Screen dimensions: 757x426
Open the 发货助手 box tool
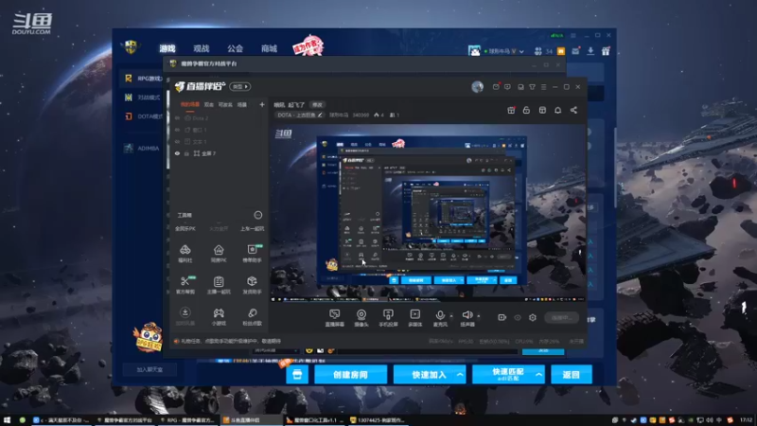pos(252,285)
